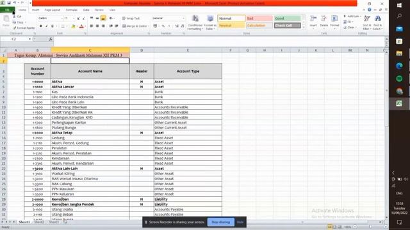Click the Borders icon in Font group
410x230 pixels.
coord(63,26)
